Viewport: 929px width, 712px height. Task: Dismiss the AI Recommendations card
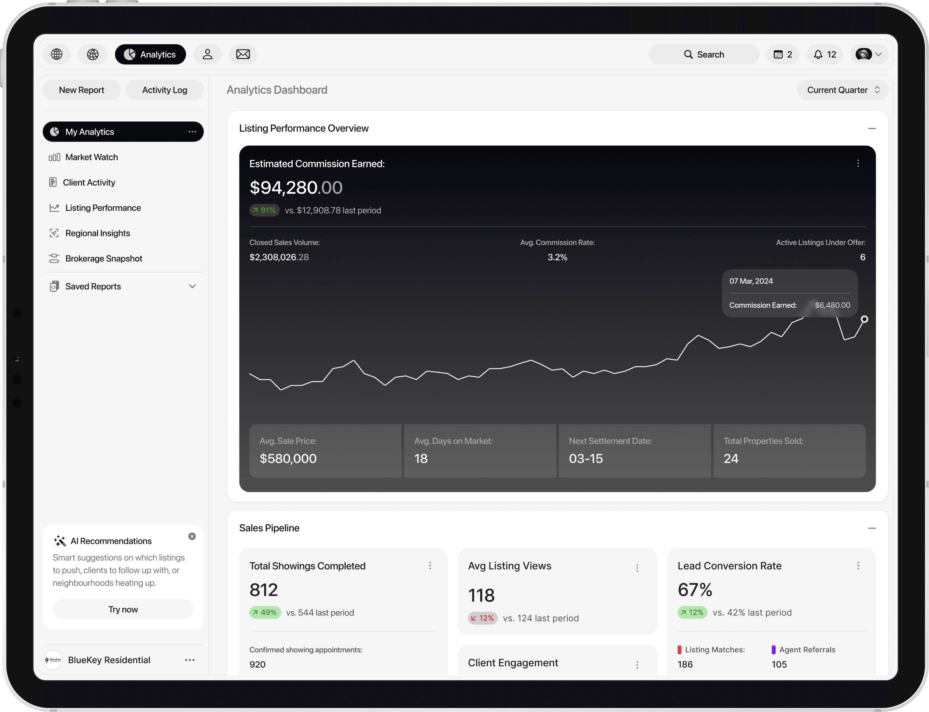point(192,536)
